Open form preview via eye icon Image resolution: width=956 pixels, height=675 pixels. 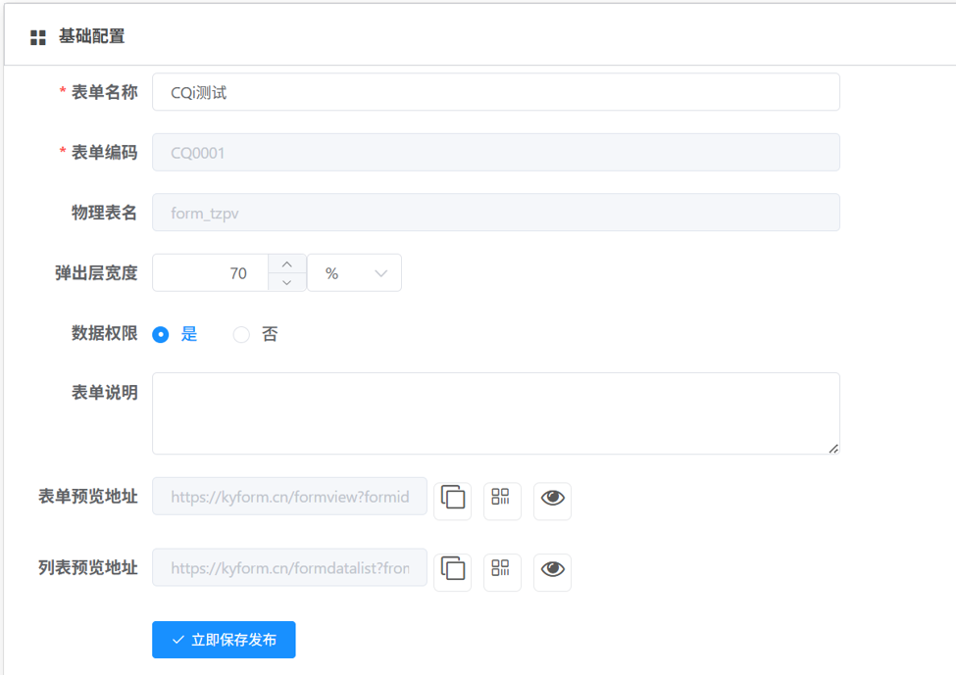click(552, 498)
